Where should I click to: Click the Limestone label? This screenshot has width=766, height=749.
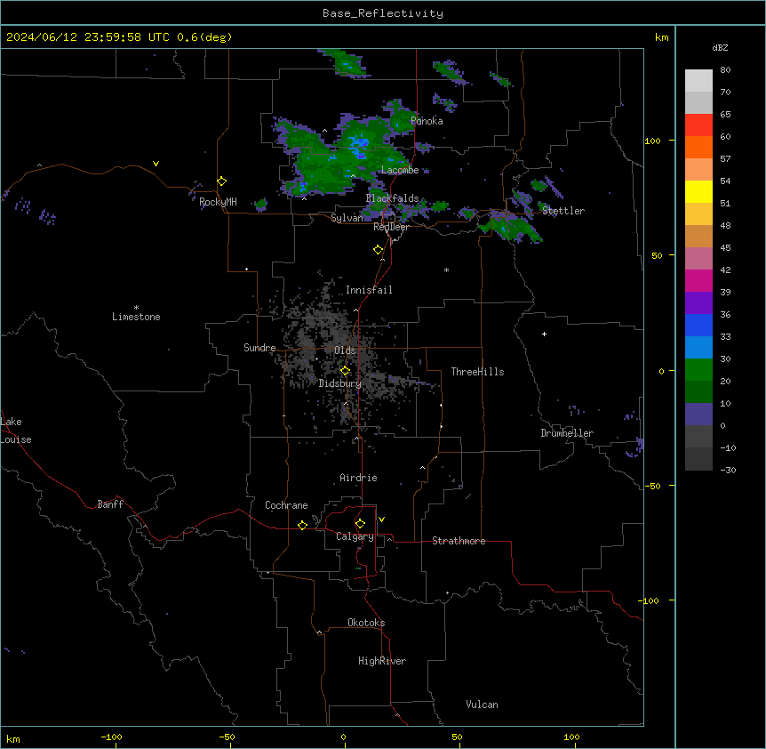coord(136,317)
